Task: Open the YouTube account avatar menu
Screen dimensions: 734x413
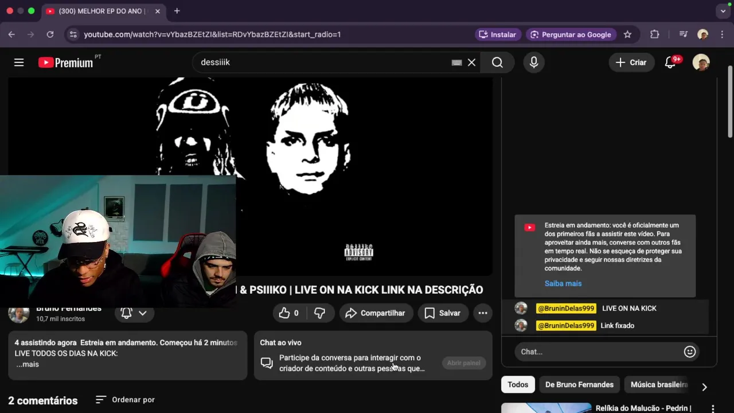Action: coord(701,63)
